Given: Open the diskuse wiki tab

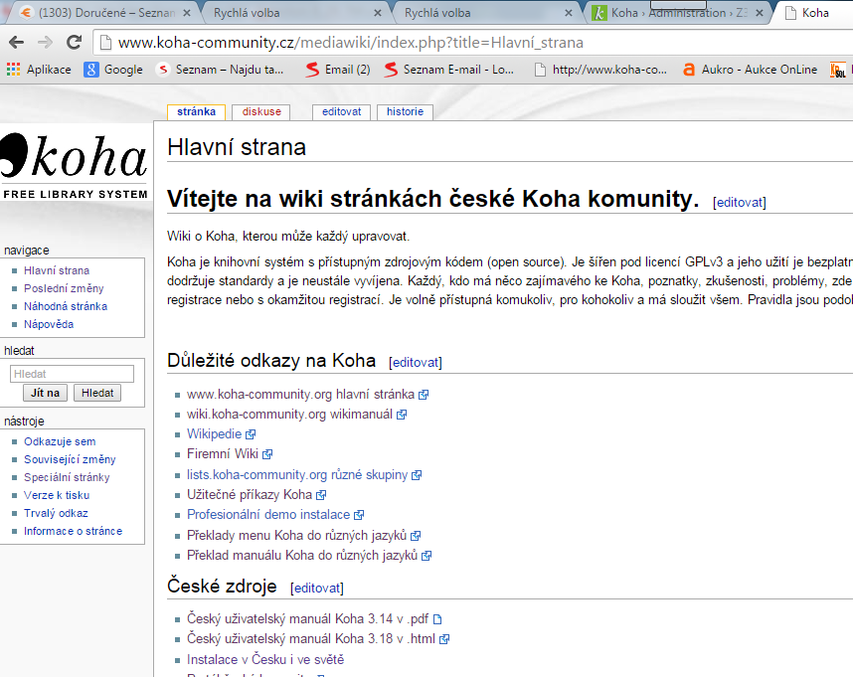Looking at the screenshot, I should point(261,111).
